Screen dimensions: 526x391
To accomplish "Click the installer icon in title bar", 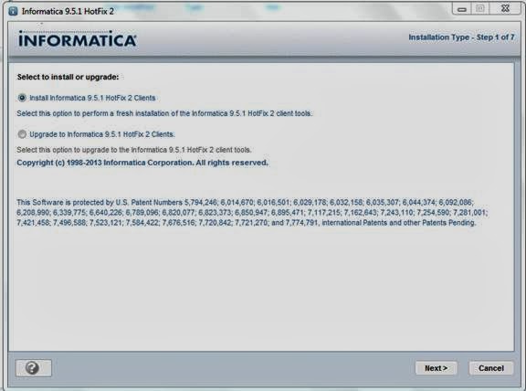I will 13,11.
